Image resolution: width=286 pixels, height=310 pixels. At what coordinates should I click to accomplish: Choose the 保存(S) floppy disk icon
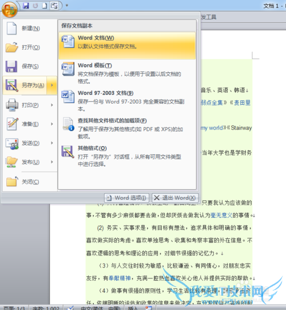pos(11,66)
